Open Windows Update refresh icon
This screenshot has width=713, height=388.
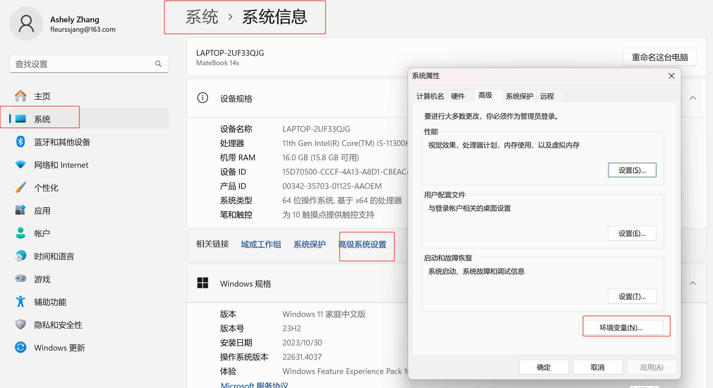point(21,347)
